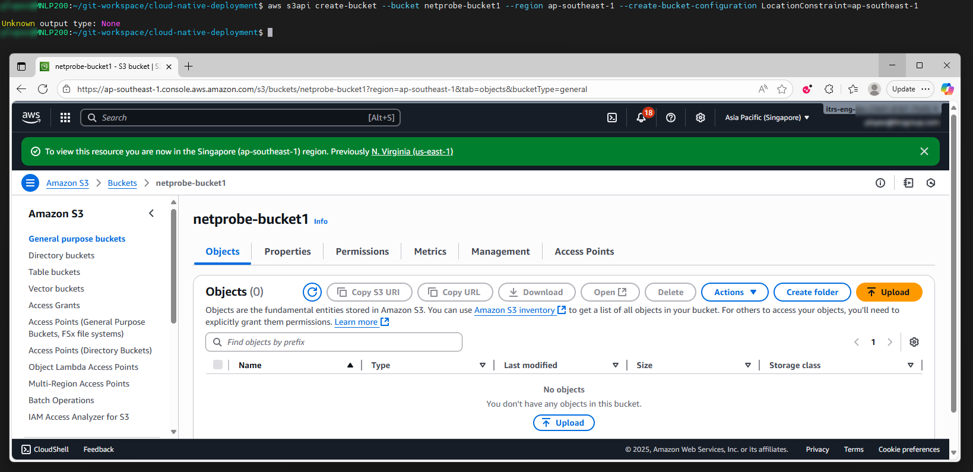Viewport: 973px width, 472px height.
Task: Reload the browser page
Action: (x=43, y=89)
